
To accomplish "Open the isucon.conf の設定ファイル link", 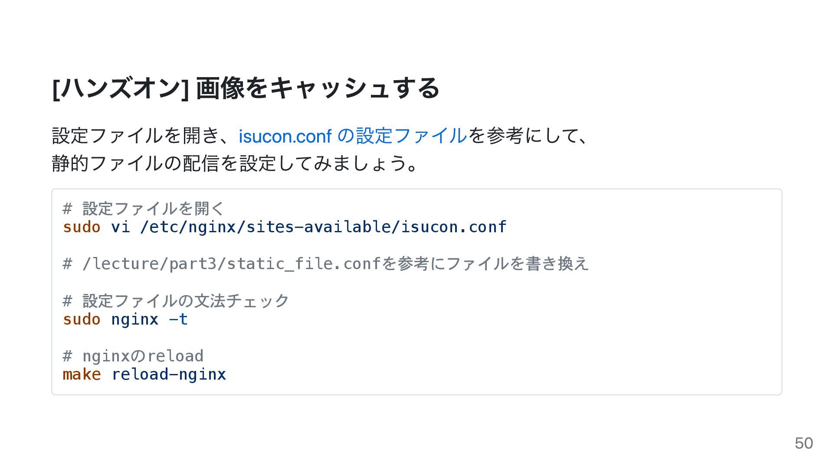I will tap(353, 136).
